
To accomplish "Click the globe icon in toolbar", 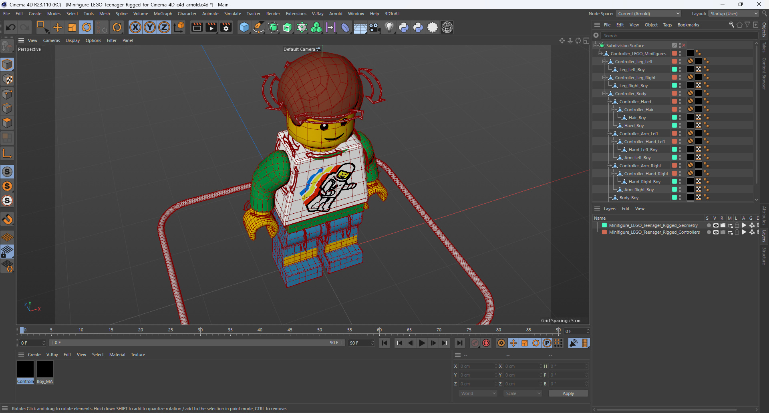I will coord(447,27).
